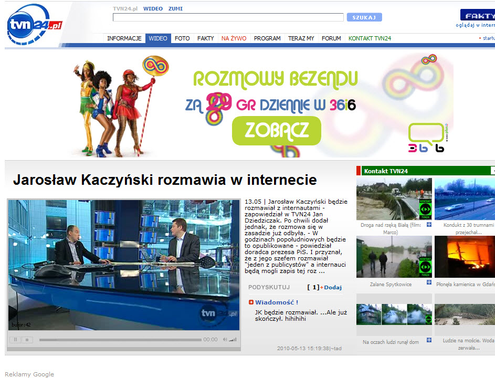
Task: Click the comment count '[ 1]'
Action: click(313, 287)
